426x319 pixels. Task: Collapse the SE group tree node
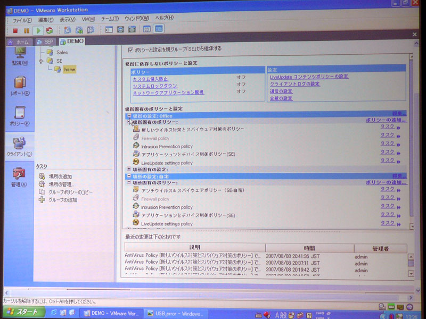42,61
